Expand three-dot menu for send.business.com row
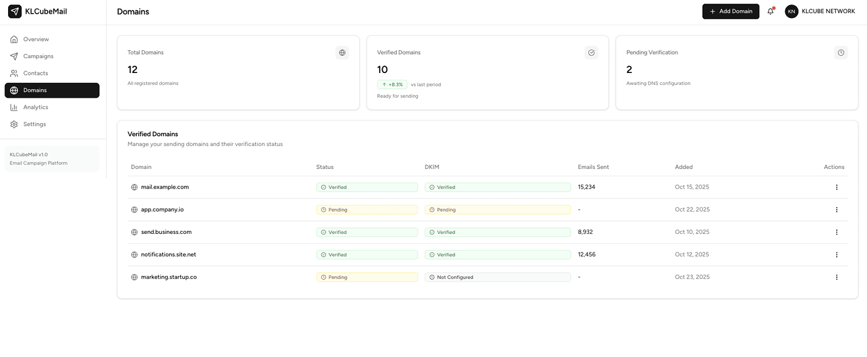 coord(837,232)
